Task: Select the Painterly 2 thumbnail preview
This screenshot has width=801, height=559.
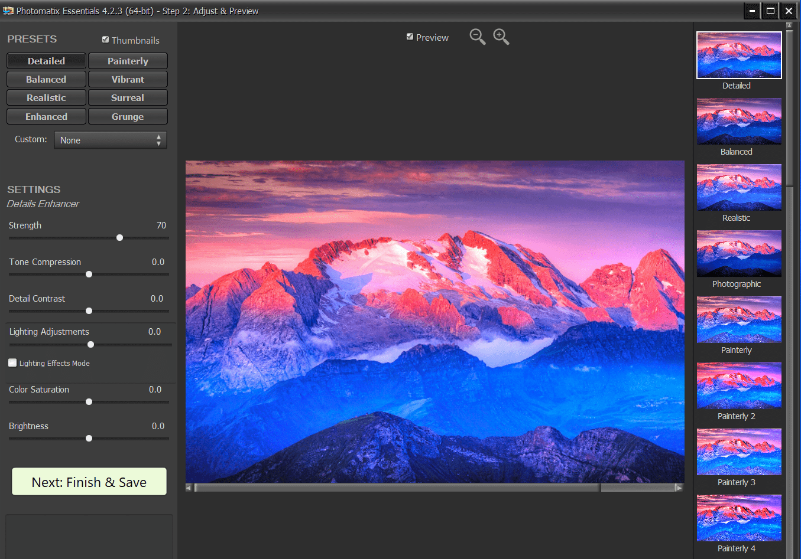Action: [739, 385]
